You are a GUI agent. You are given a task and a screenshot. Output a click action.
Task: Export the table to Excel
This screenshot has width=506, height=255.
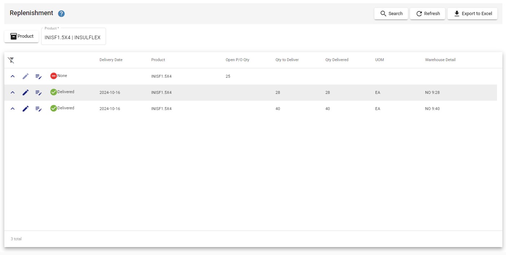click(x=472, y=14)
